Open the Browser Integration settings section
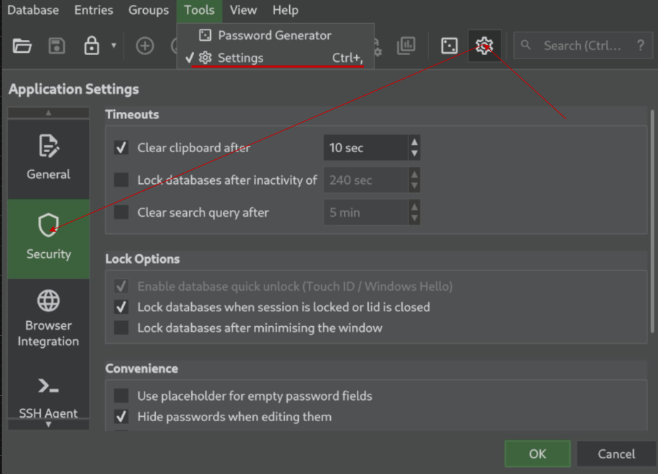 (49, 318)
